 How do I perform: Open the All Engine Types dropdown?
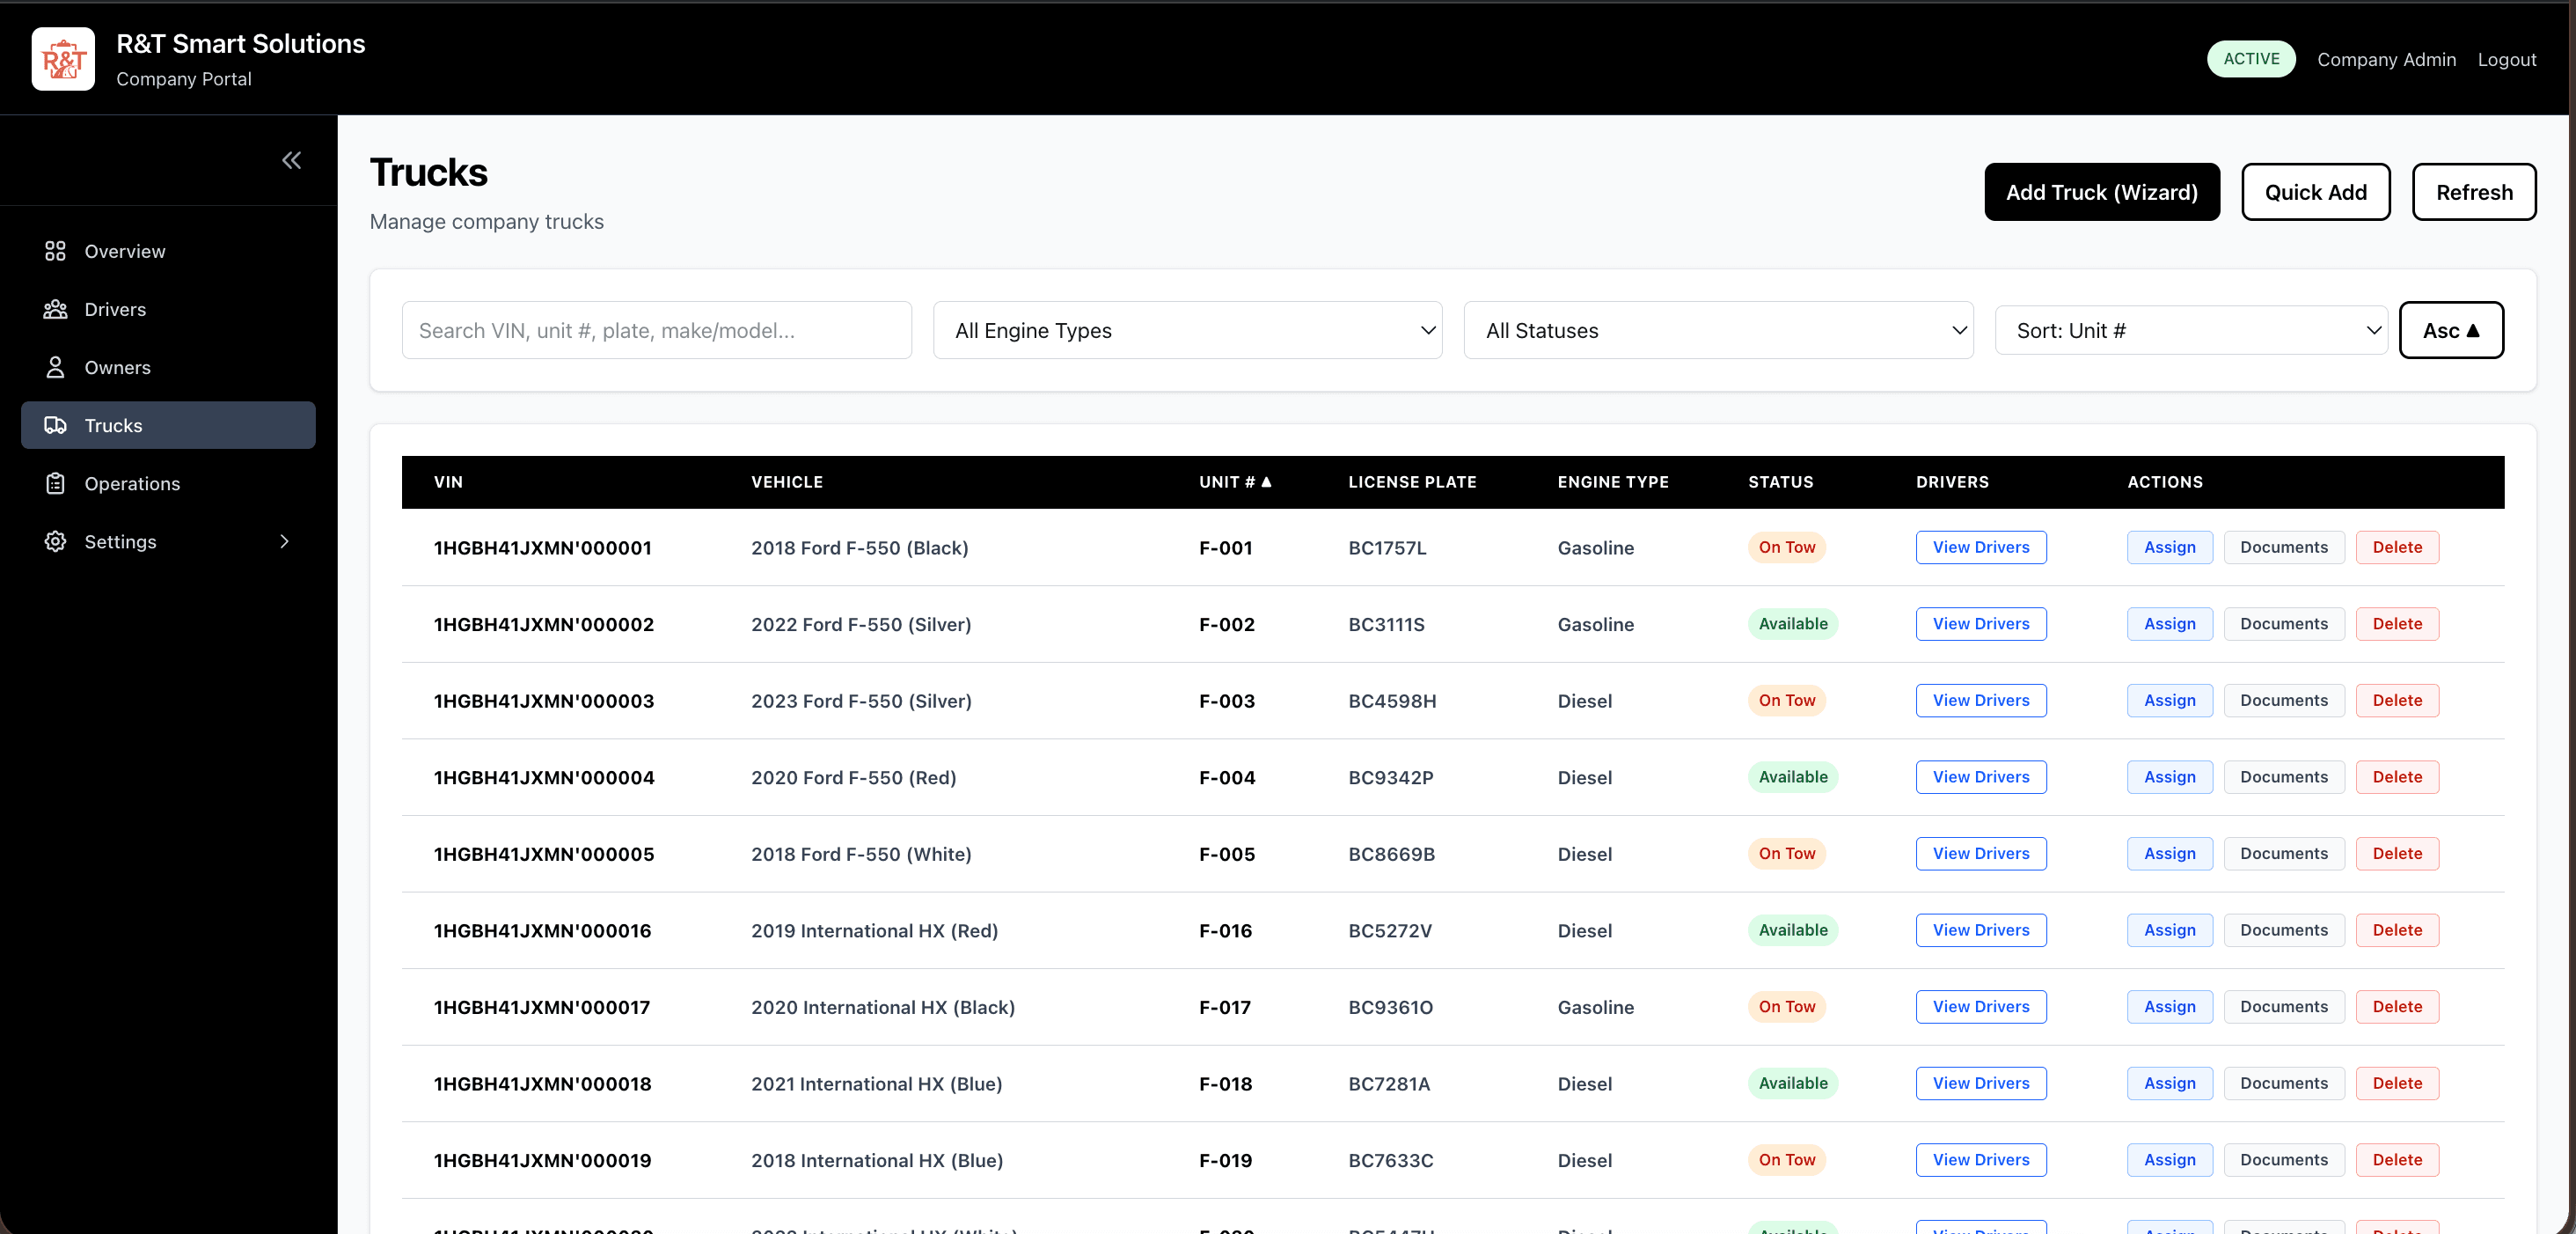[1186, 330]
